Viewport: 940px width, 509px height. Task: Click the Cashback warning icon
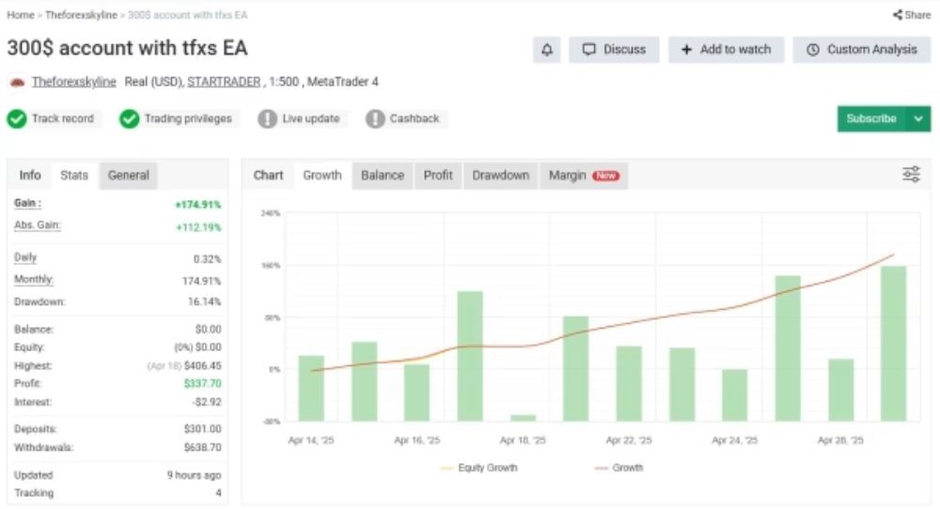click(375, 118)
